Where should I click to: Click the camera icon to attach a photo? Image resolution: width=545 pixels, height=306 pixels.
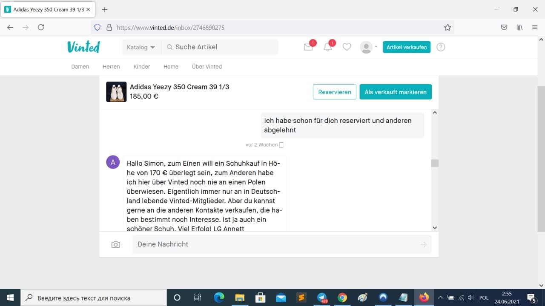click(116, 245)
